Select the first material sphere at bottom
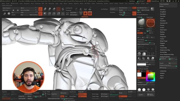Image resolution: width=180 pixels, height=101 pixels. tap(139, 90)
